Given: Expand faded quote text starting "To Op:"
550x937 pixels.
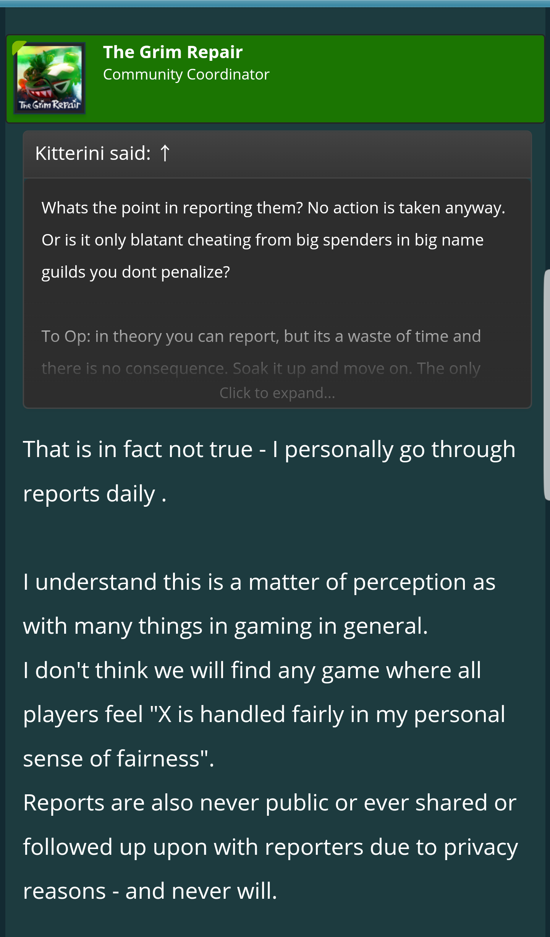Looking at the screenshot, I should (261, 337).
